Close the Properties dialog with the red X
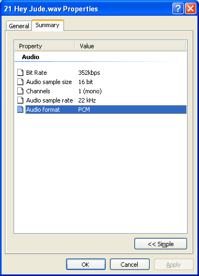The height and width of the screenshot is (276, 199). 190,8
